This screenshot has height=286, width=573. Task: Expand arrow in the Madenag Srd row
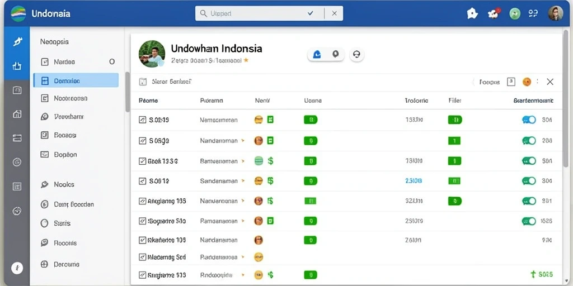coord(242,258)
